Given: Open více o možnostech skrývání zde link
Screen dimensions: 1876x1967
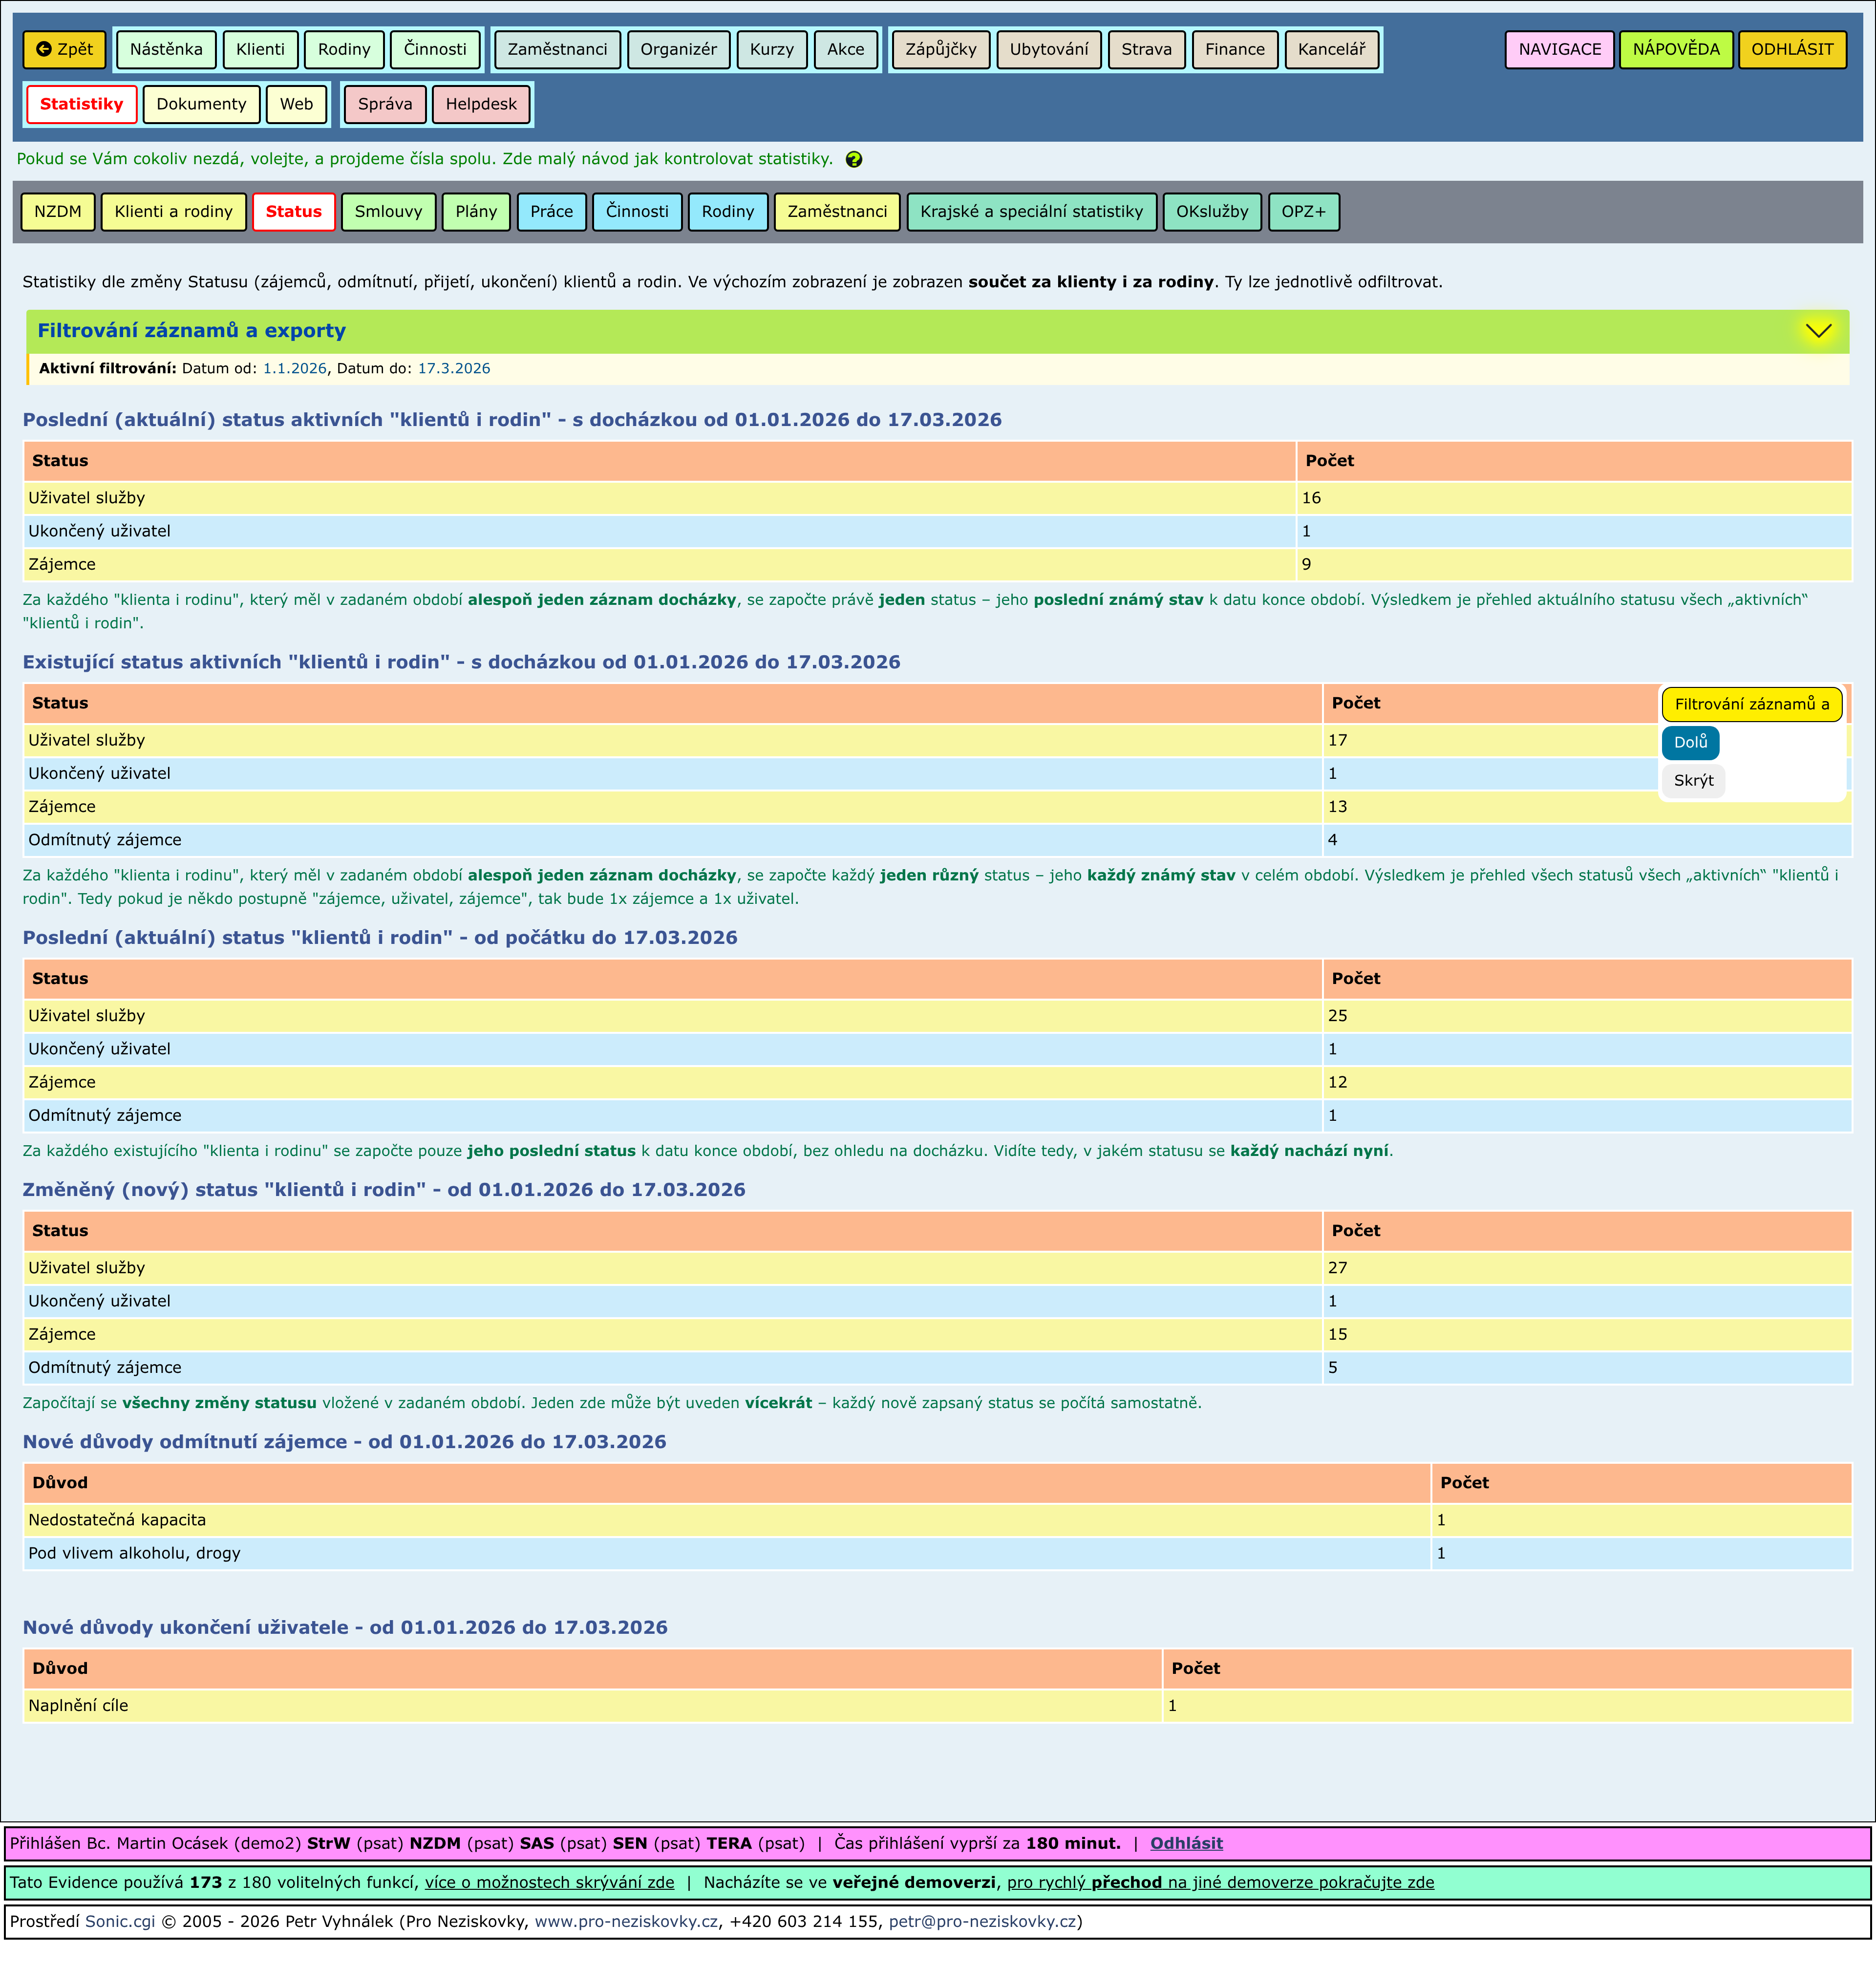Looking at the screenshot, I should [x=549, y=1882].
